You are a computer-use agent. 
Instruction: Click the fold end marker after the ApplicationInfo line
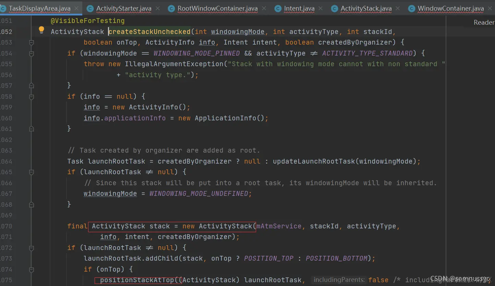pos(32,129)
